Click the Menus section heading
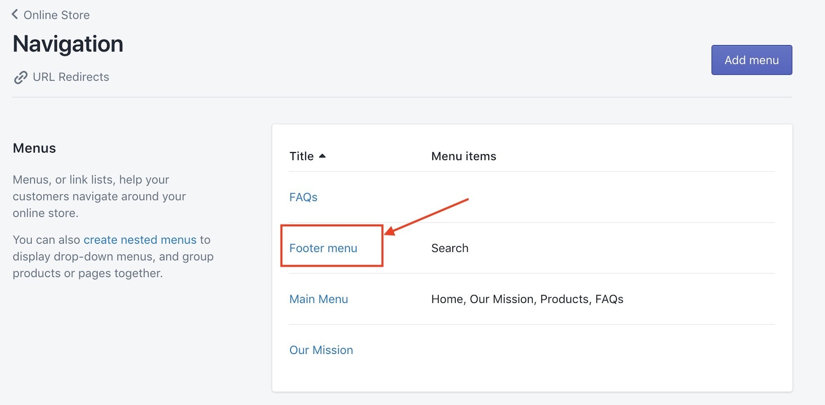Viewport: 825px width, 405px height. 34,148
